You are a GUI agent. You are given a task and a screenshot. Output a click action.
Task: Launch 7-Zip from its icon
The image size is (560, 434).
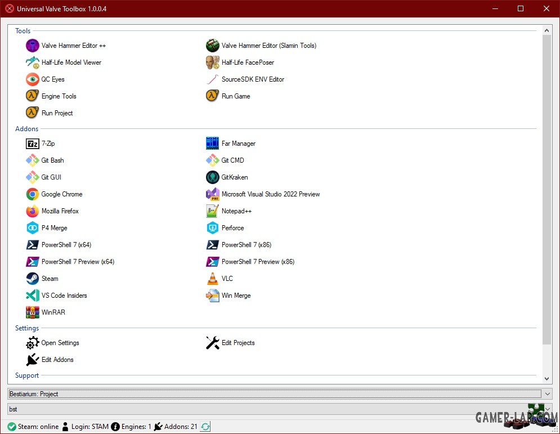32,144
